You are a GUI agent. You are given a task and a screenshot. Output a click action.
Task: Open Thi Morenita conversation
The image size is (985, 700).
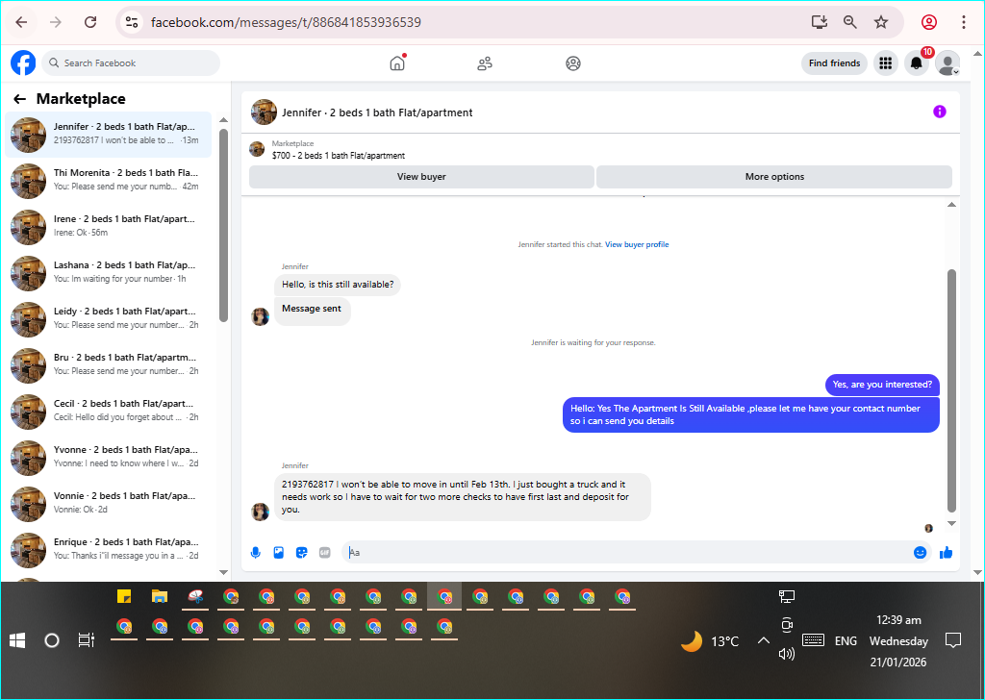click(x=108, y=181)
